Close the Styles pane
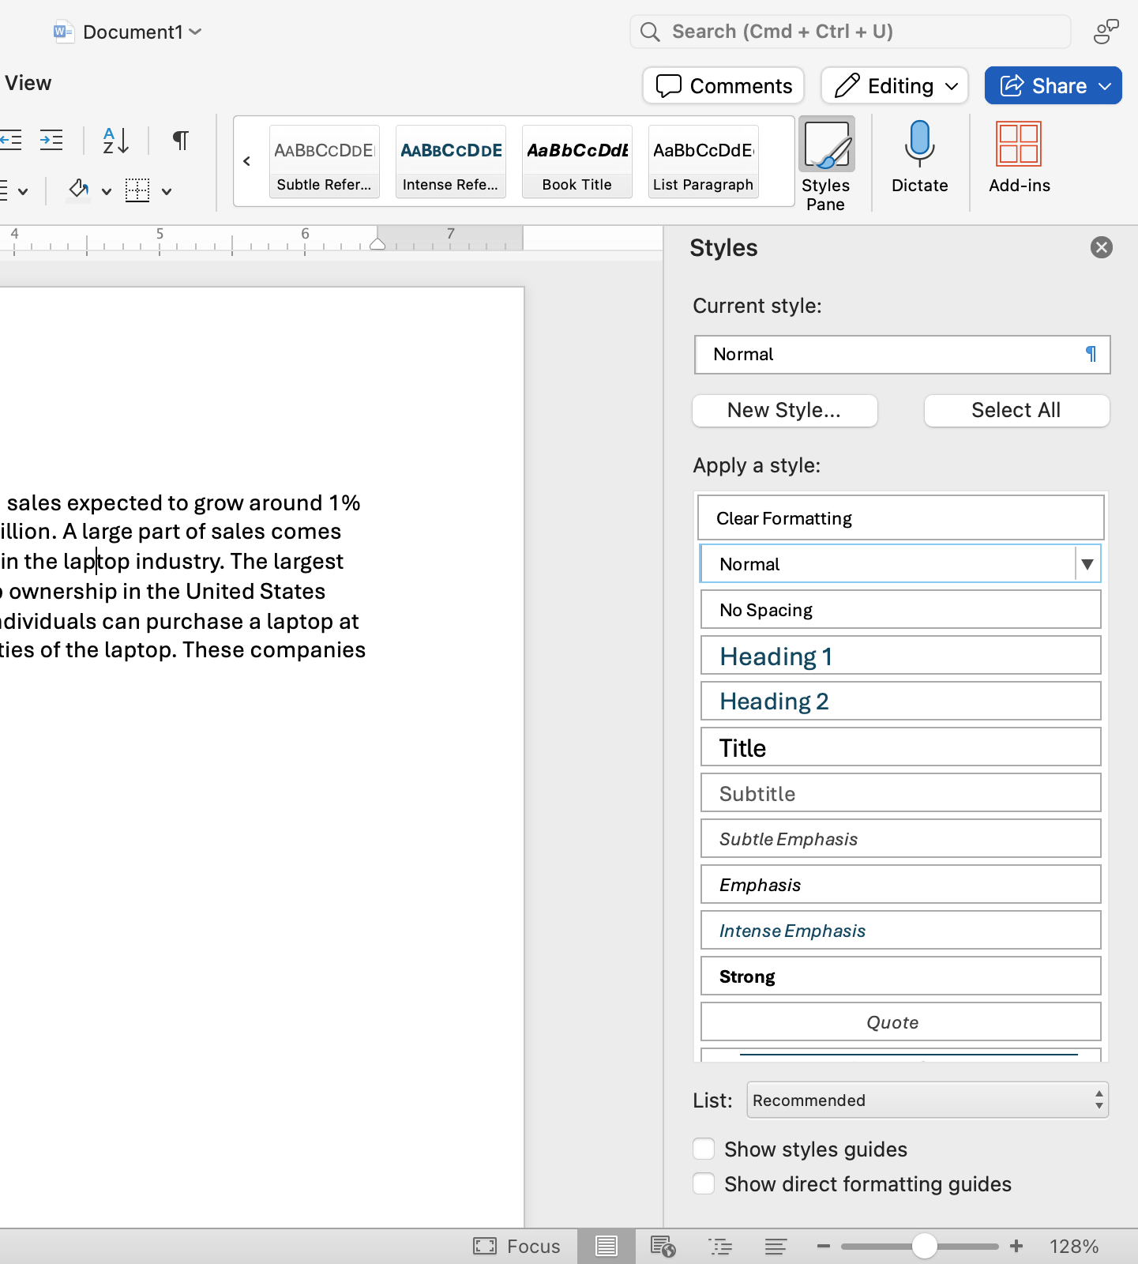Image resolution: width=1138 pixels, height=1264 pixels. click(x=1102, y=247)
